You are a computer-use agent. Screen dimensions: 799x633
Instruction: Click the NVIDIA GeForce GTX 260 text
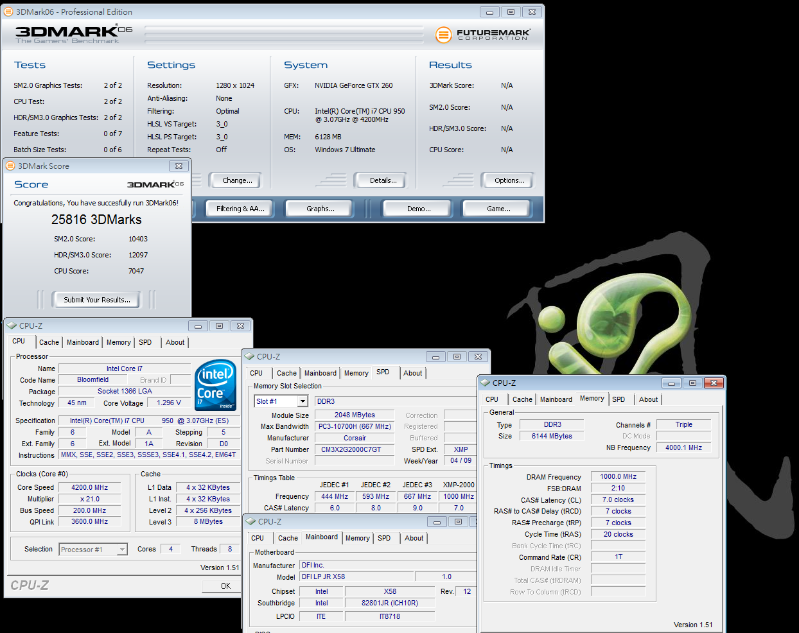click(x=353, y=85)
